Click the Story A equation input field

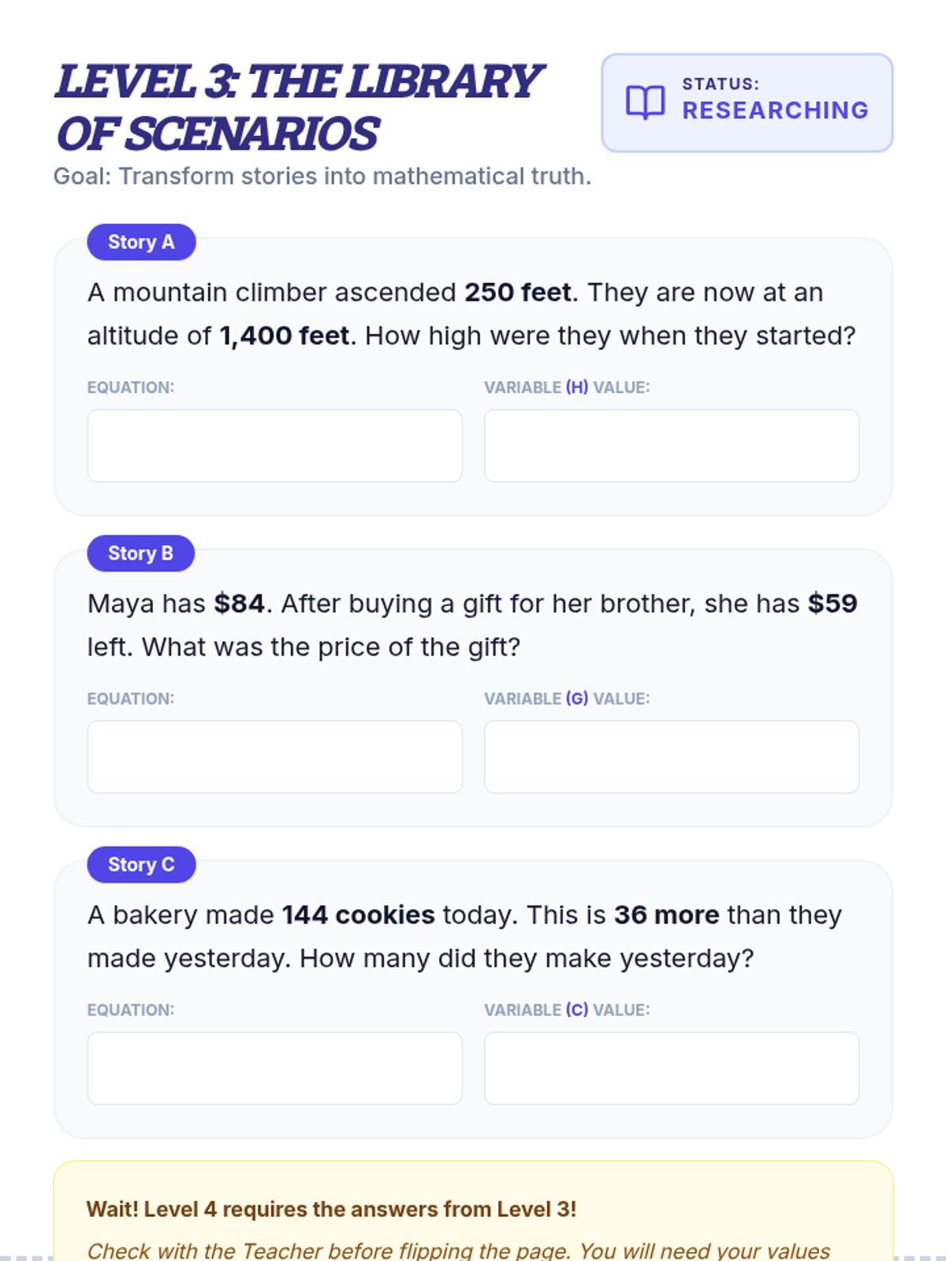(x=274, y=445)
